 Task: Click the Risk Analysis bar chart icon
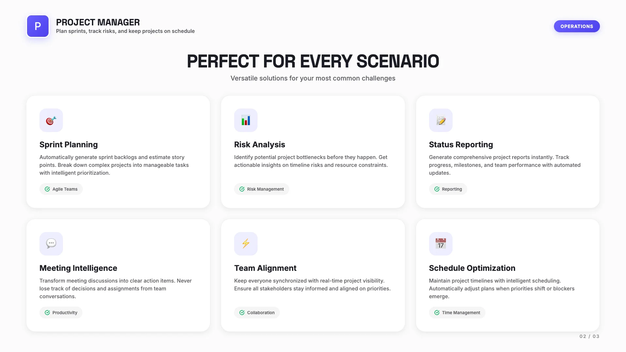(x=246, y=120)
